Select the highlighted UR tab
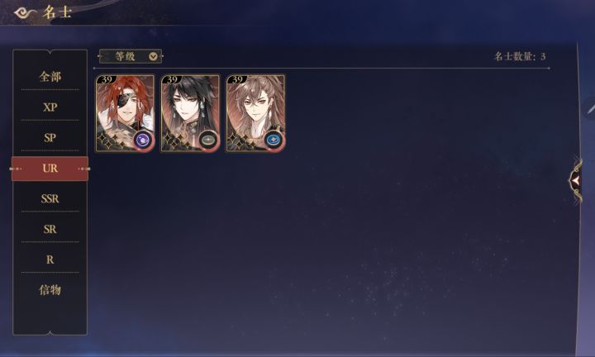 [x=50, y=168]
